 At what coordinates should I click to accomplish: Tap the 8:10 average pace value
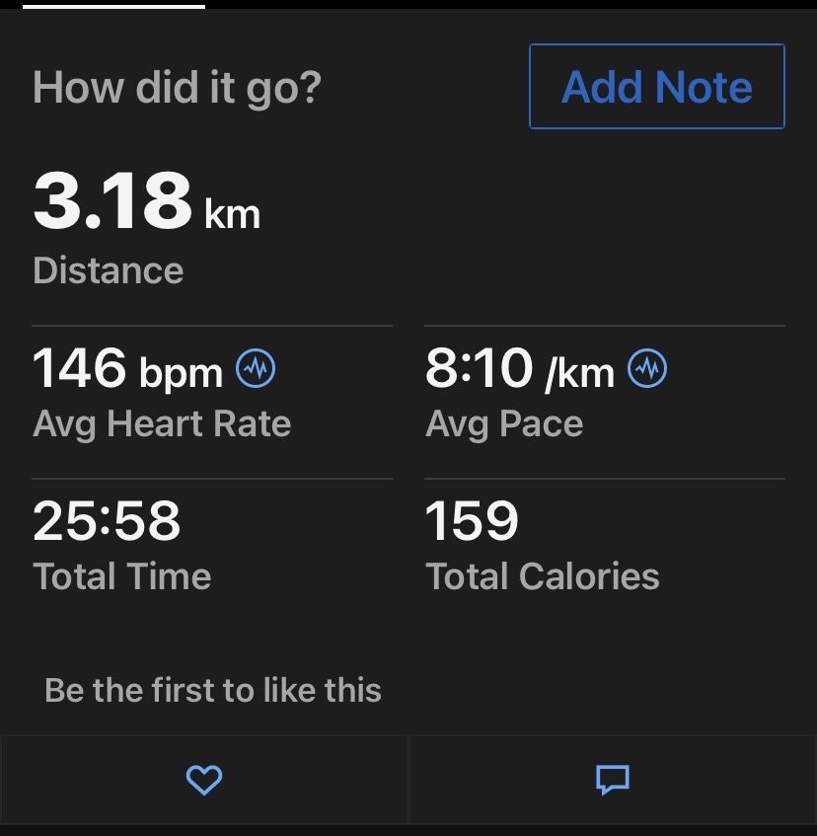(x=480, y=369)
